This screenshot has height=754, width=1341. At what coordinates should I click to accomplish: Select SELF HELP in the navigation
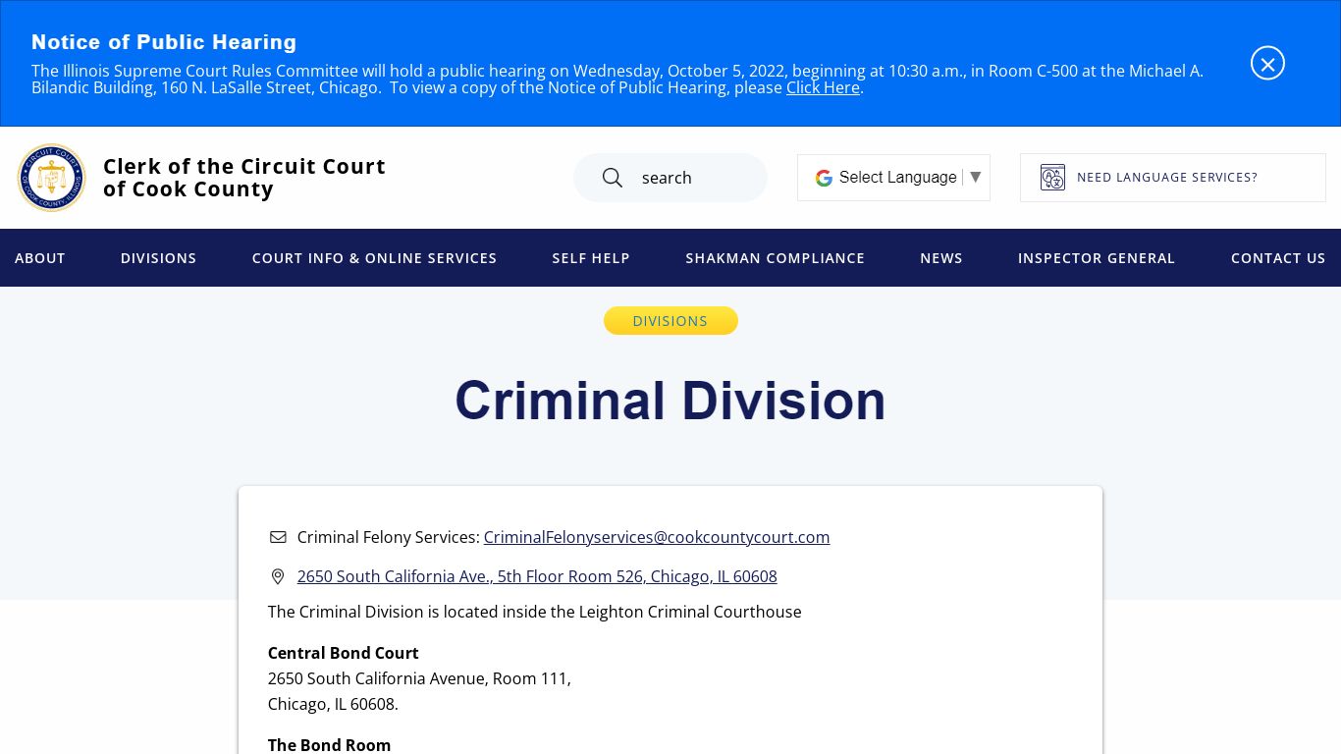[590, 258]
